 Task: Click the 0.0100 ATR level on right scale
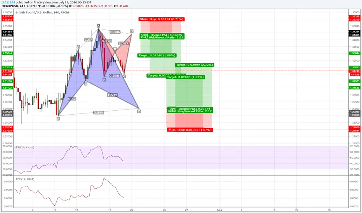coord(354,182)
